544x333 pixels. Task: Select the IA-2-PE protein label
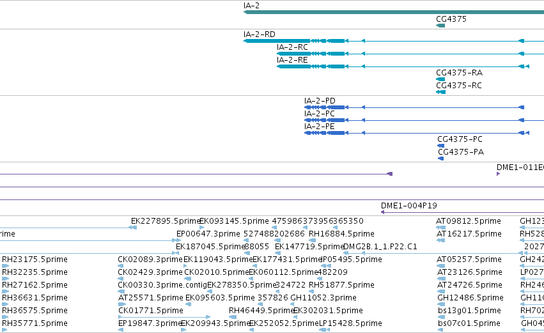pyautogui.click(x=319, y=127)
